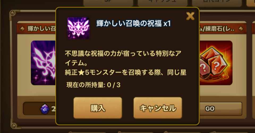Select the red gem/grindstone box thumbnail
Viewport: 255px width, 133px height.
click(216, 63)
